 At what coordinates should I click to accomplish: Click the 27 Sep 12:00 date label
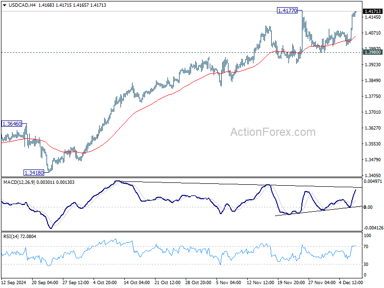(x=76, y=283)
